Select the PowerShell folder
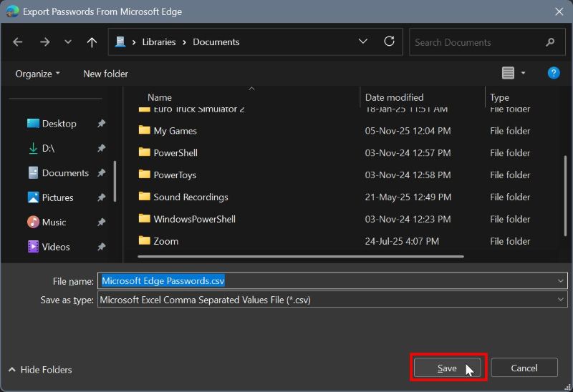Image resolution: width=573 pixels, height=392 pixels. pos(175,153)
